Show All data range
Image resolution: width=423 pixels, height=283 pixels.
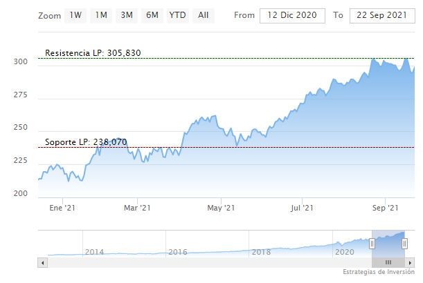(x=203, y=15)
